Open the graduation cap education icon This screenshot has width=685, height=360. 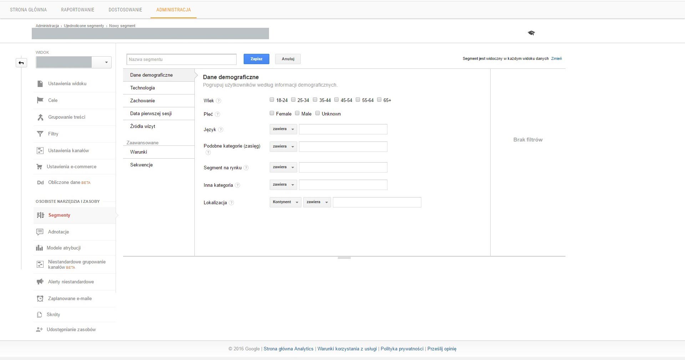click(531, 33)
